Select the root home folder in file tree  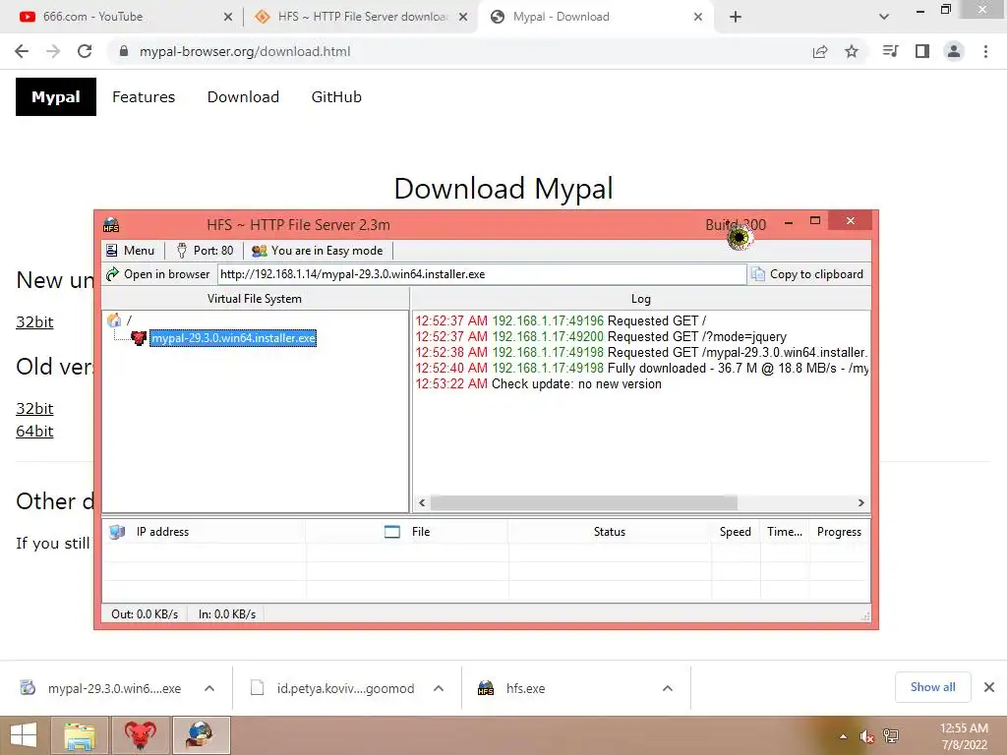[x=114, y=319]
